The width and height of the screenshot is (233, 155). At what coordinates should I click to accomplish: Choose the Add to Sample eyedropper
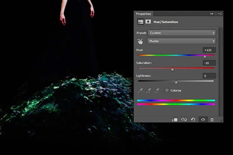(148, 90)
